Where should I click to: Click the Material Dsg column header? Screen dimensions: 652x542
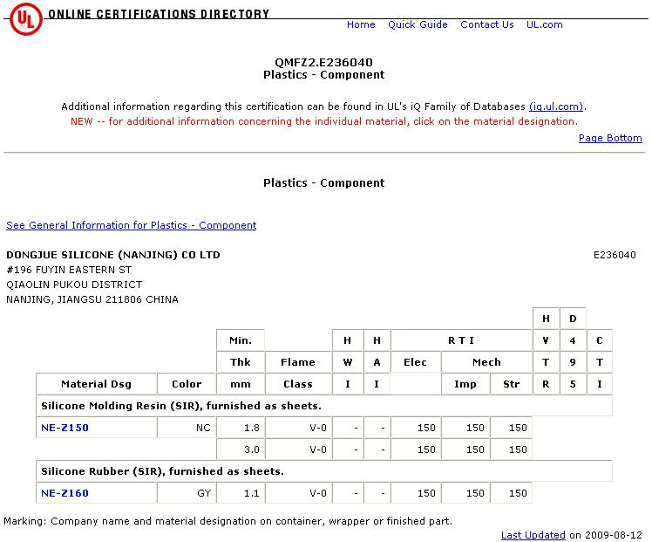point(96,384)
